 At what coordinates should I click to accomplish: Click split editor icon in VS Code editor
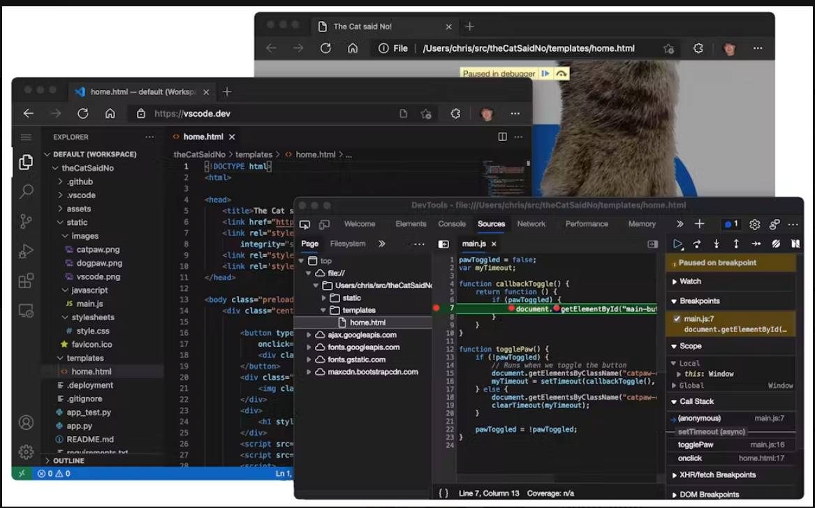pos(502,137)
